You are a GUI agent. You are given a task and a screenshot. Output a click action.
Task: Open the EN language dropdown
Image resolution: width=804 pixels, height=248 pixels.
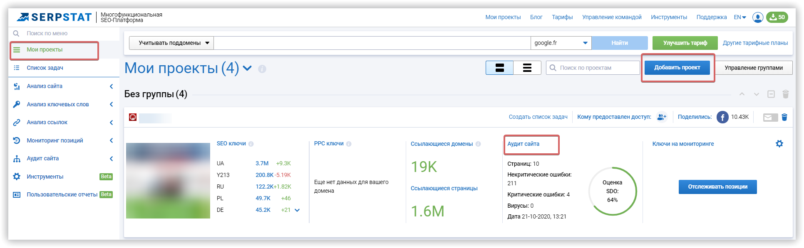(740, 17)
